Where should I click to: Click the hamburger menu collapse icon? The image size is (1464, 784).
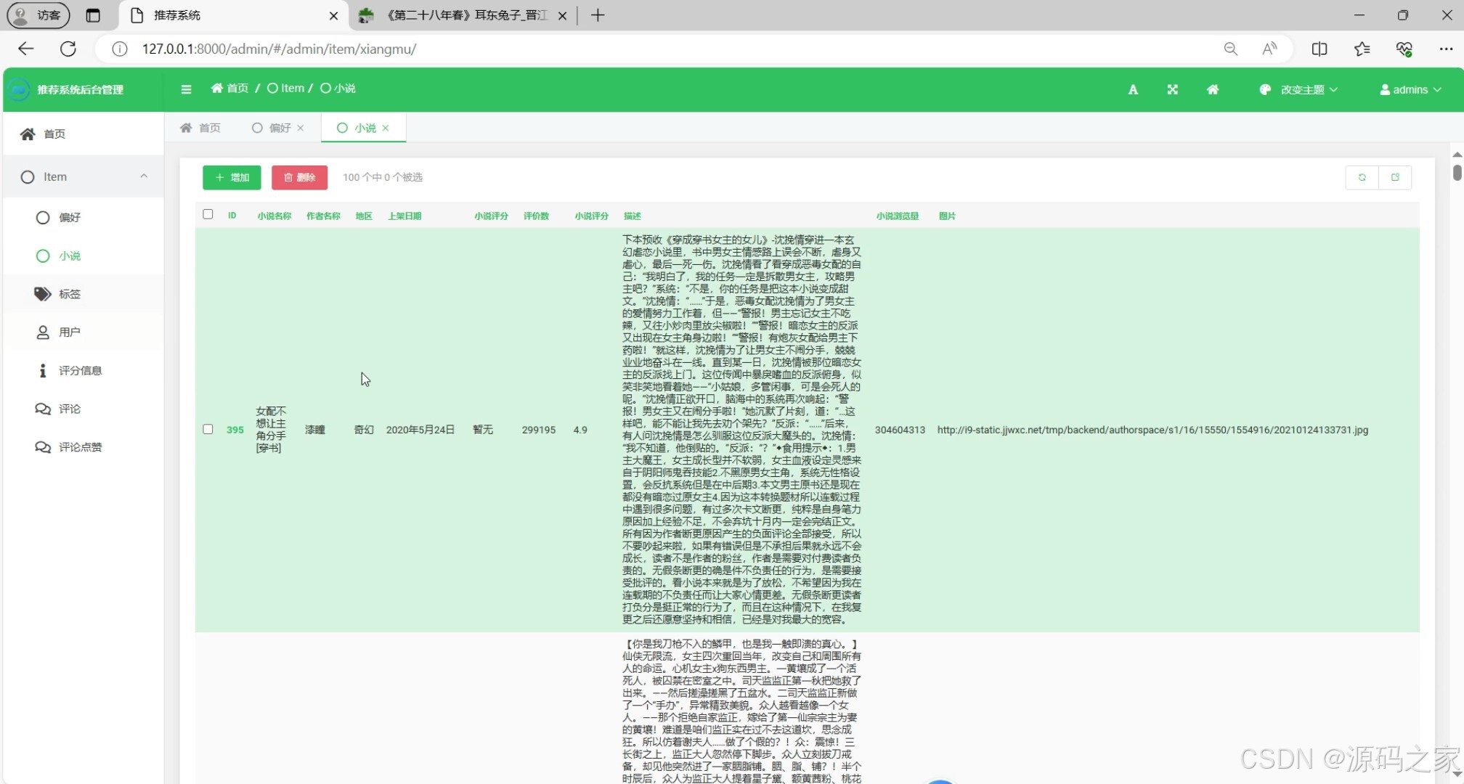click(x=186, y=89)
